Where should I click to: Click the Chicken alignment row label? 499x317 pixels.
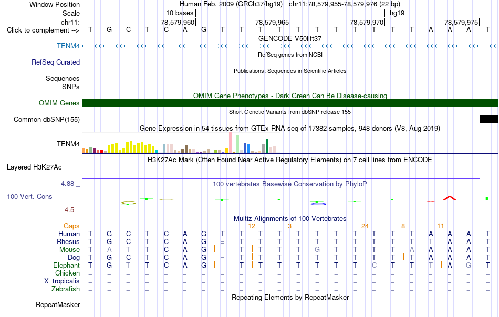click(x=67, y=273)
